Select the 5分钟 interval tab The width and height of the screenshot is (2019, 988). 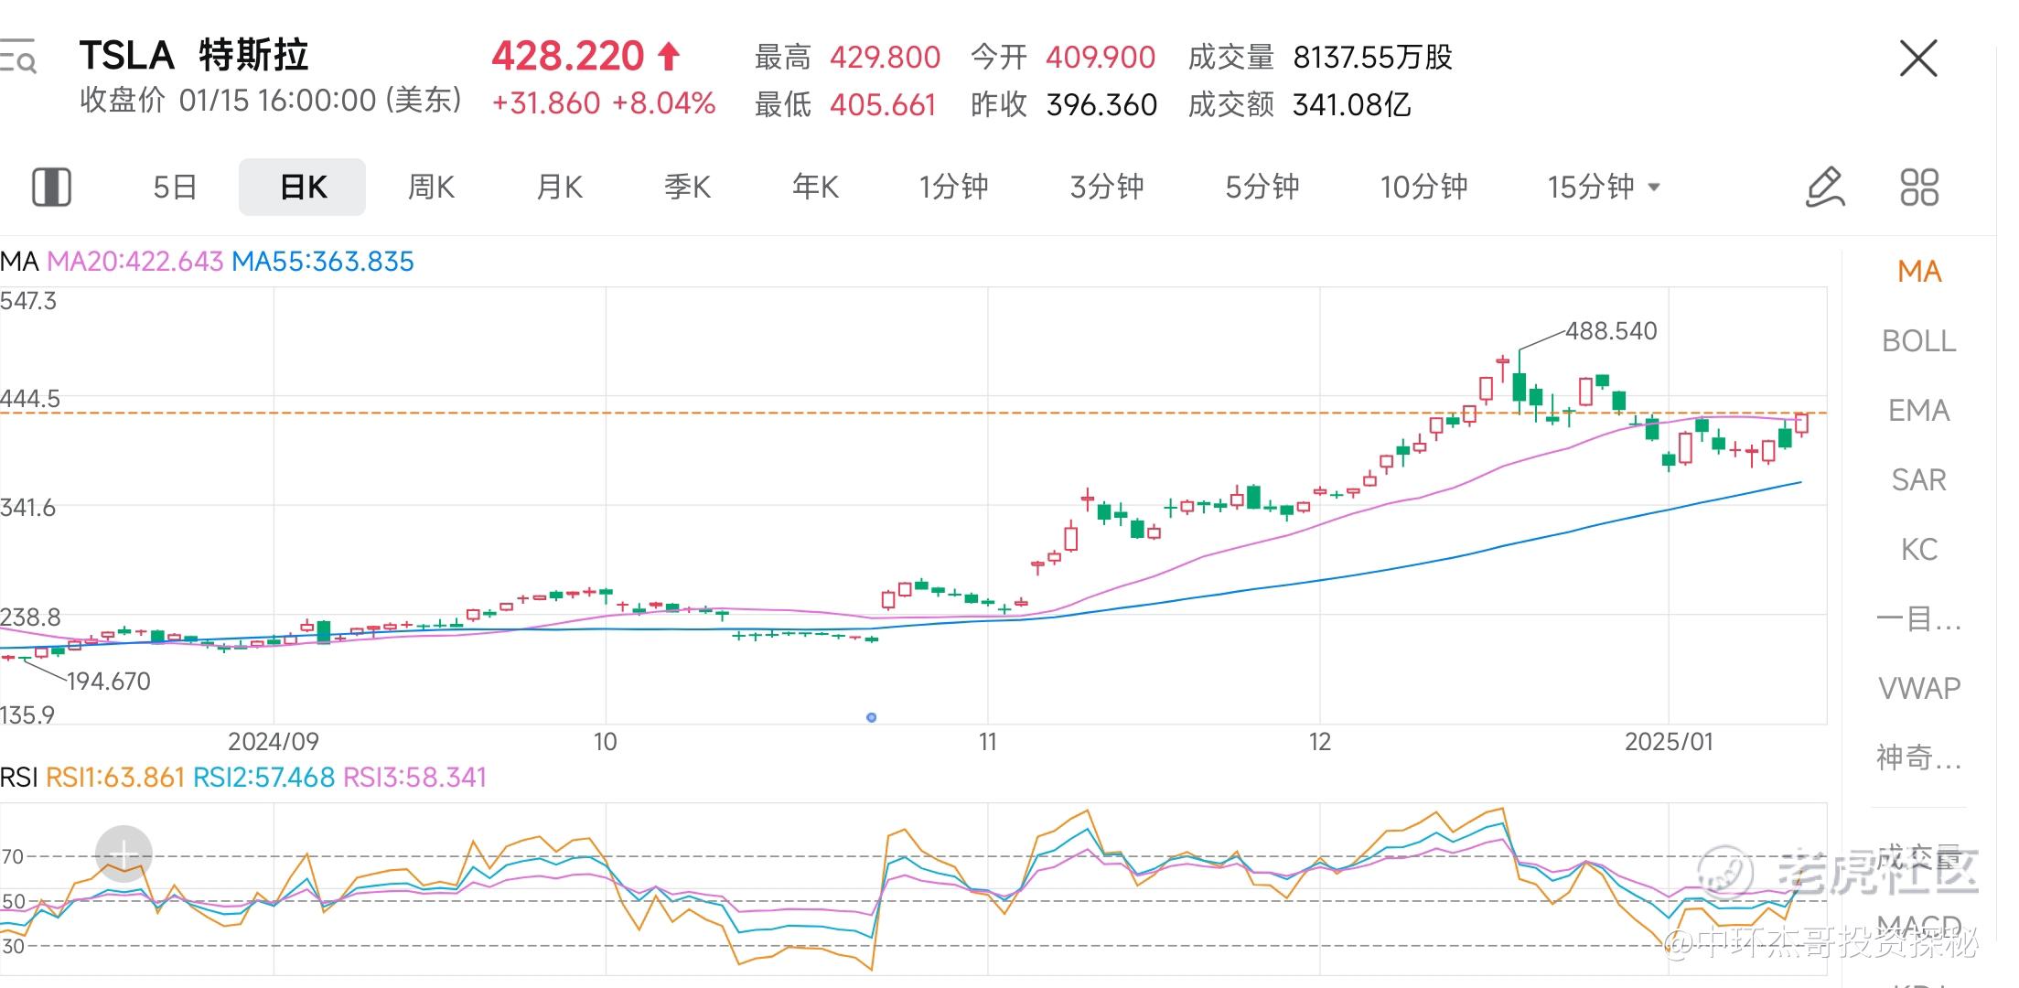click(x=1262, y=187)
